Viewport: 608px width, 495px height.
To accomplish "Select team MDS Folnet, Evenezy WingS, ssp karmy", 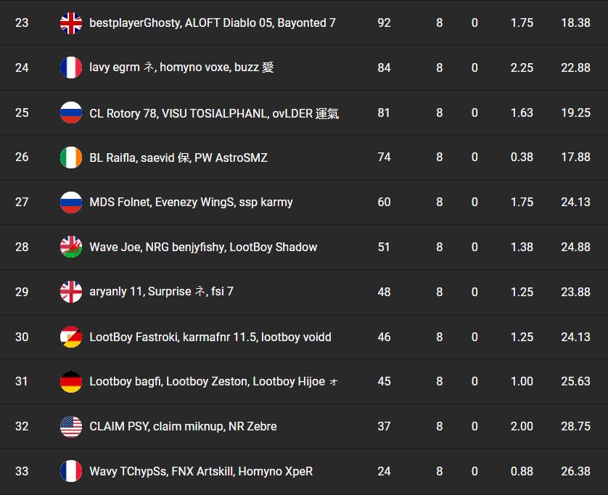I will (x=191, y=202).
